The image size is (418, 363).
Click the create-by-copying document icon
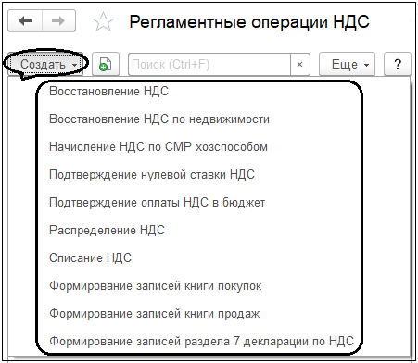pyautogui.click(x=106, y=64)
